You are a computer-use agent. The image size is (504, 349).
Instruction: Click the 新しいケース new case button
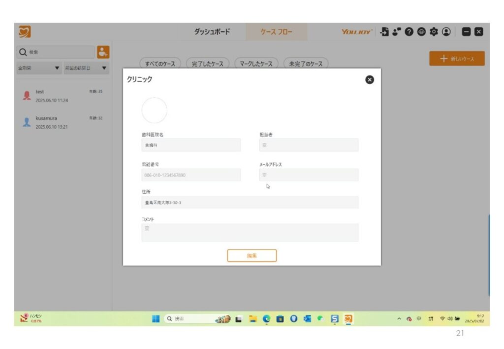point(457,59)
